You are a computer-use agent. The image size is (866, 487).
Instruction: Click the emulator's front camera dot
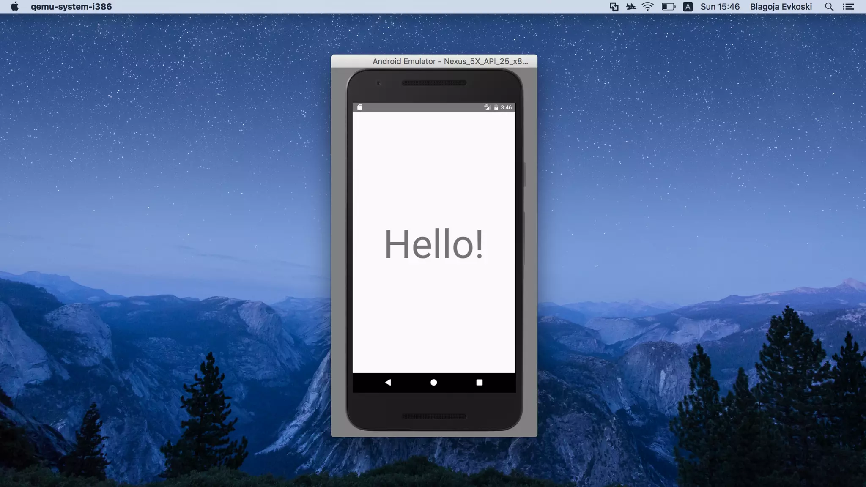pos(378,83)
